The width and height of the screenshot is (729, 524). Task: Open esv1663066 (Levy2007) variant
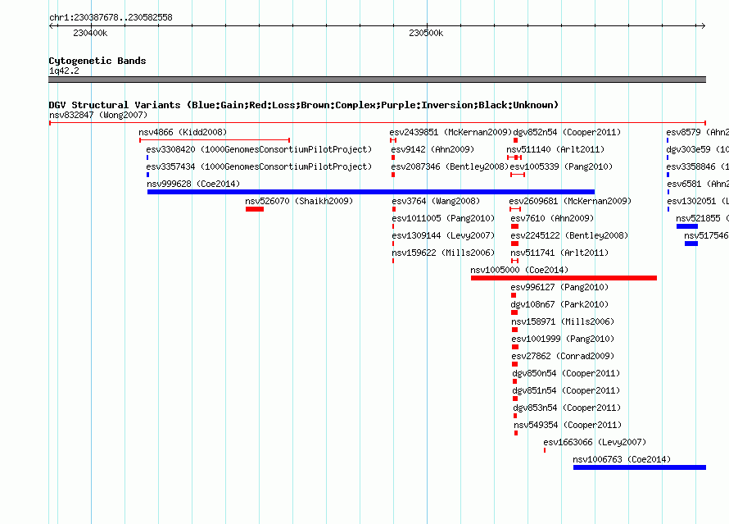595,442
